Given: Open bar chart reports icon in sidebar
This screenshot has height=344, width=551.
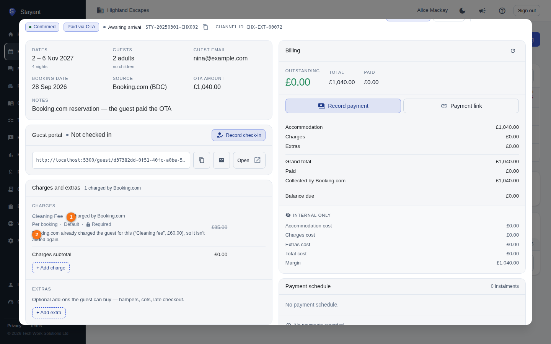Looking at the screenshot, I should [11, 155].
